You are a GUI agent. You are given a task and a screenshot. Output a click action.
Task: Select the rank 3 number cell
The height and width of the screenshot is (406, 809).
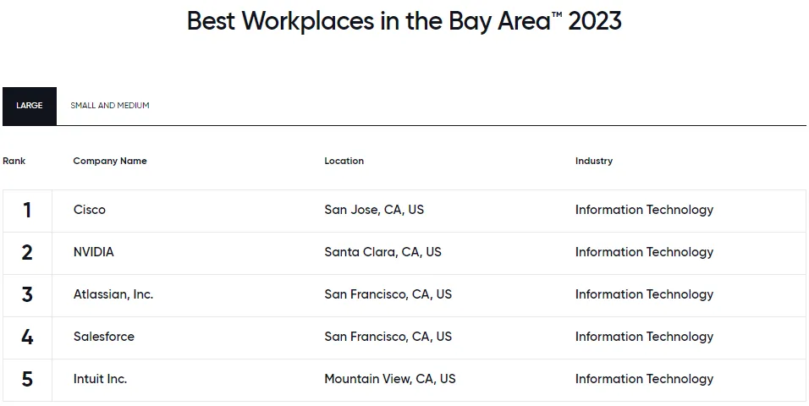point(27,294)
